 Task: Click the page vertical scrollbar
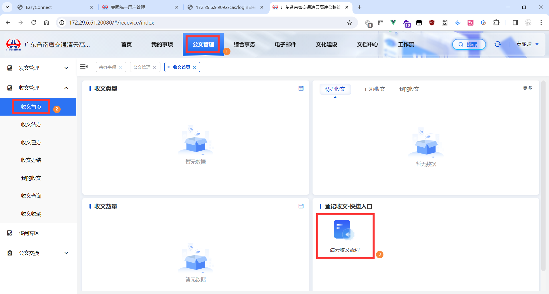point(543,176)
